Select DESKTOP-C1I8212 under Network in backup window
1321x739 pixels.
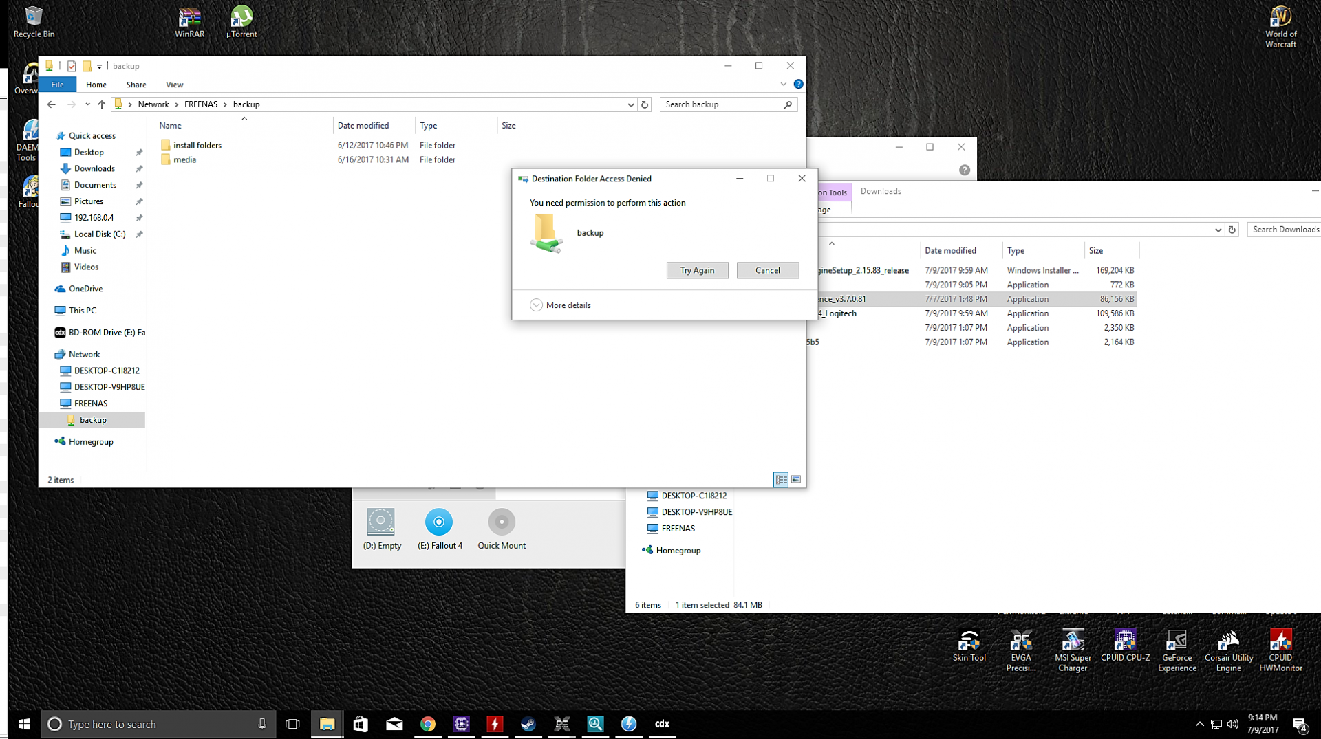tap(106, 371)
